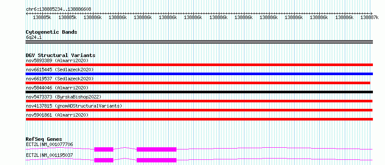
Task: Click the left arrowhead of the coordinate ruler
Action: [27, 13]
